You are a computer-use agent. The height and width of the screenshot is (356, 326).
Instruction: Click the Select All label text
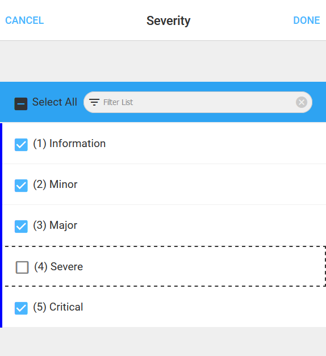click(55, 102)
